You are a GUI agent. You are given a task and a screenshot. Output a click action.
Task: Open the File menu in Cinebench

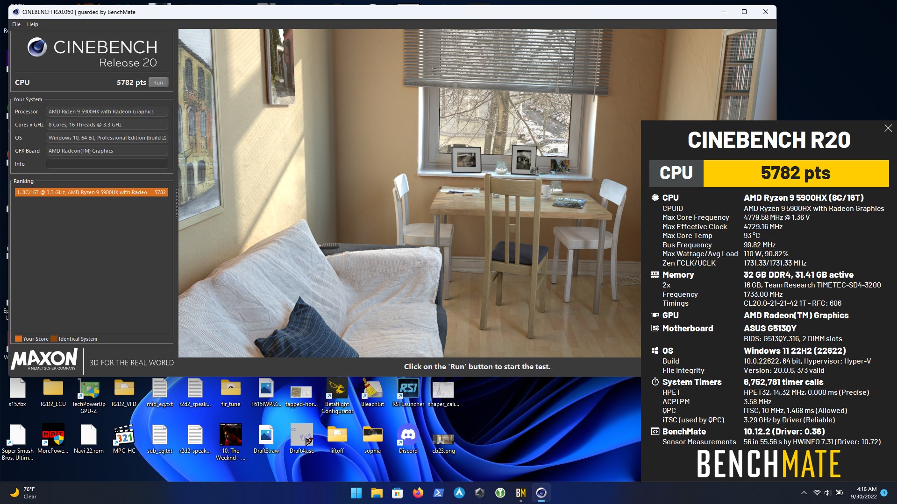tap(16, 24)
